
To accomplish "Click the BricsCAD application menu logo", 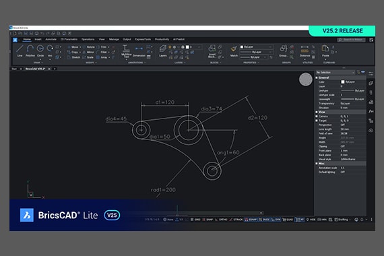I will (x=15, y=40).
